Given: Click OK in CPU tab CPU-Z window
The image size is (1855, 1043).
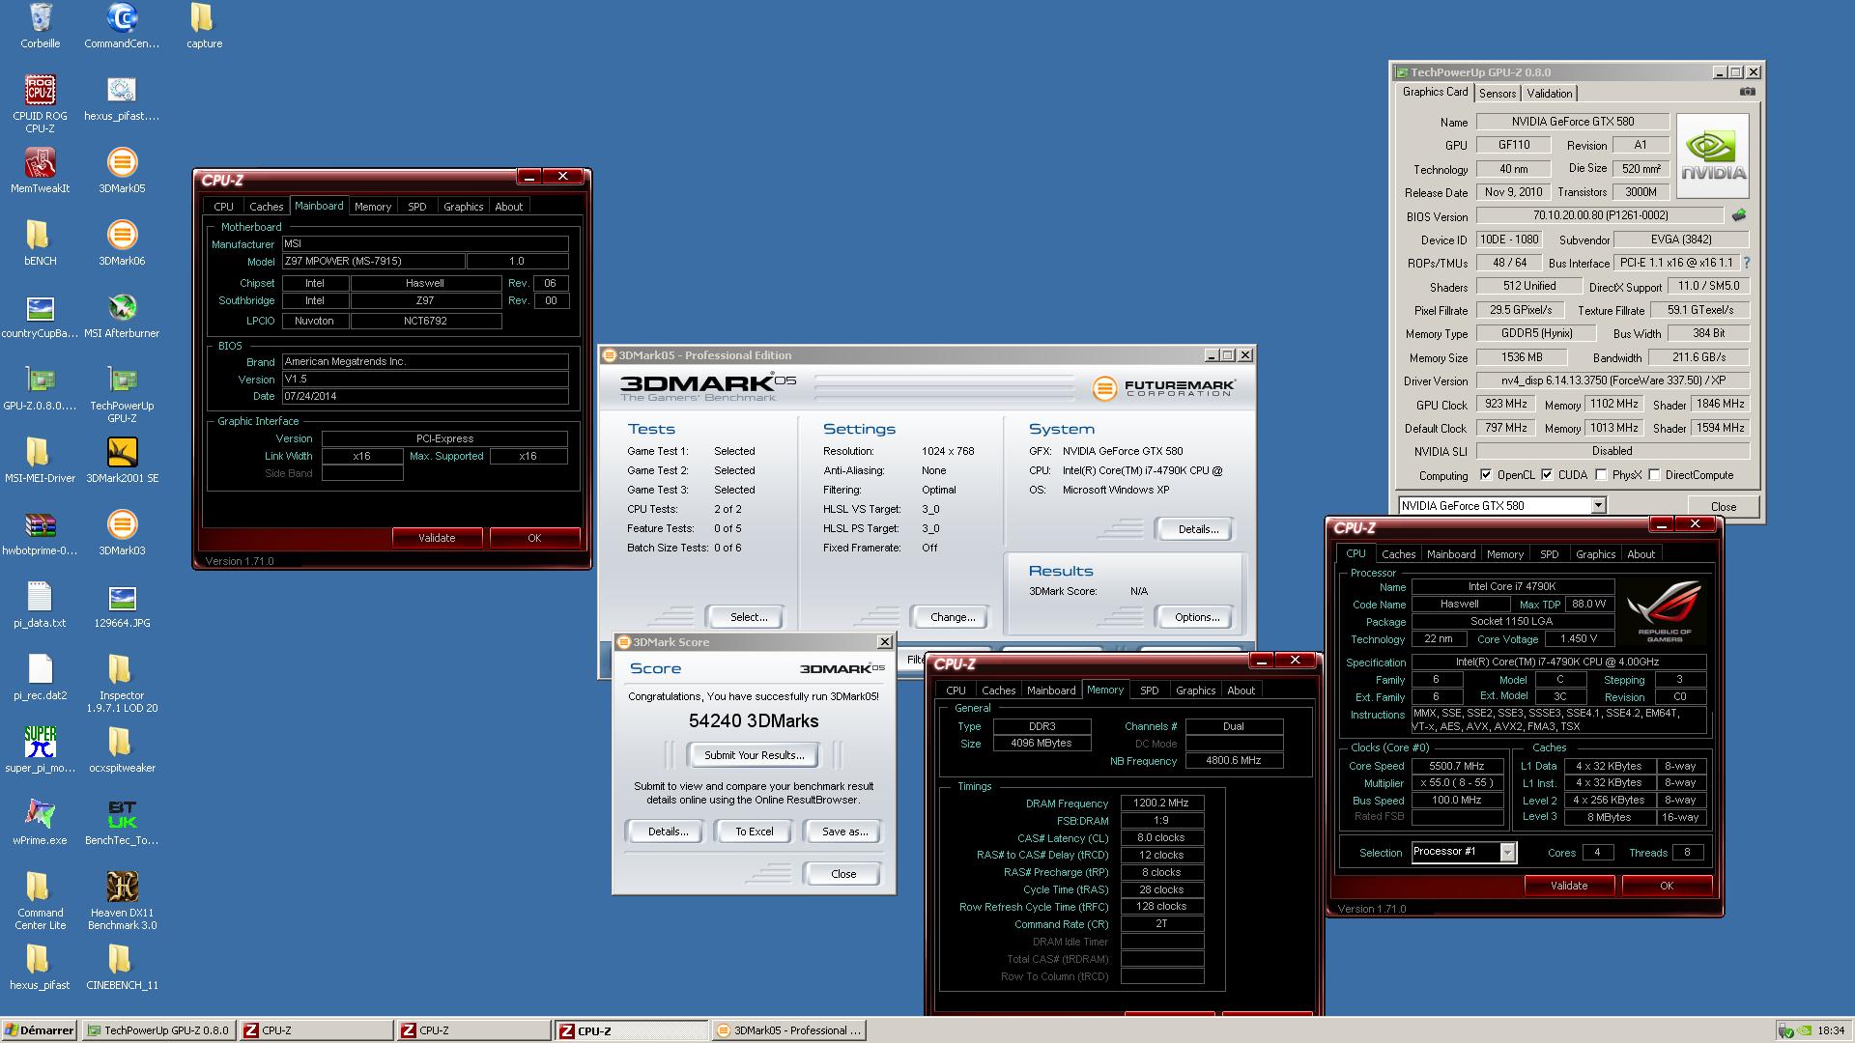Looking at the screenshot, I should point(1667,886).
